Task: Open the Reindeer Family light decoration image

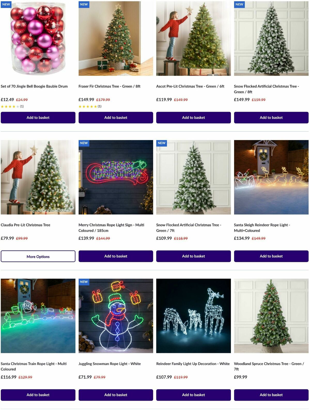Action: [x=193, y=316]
